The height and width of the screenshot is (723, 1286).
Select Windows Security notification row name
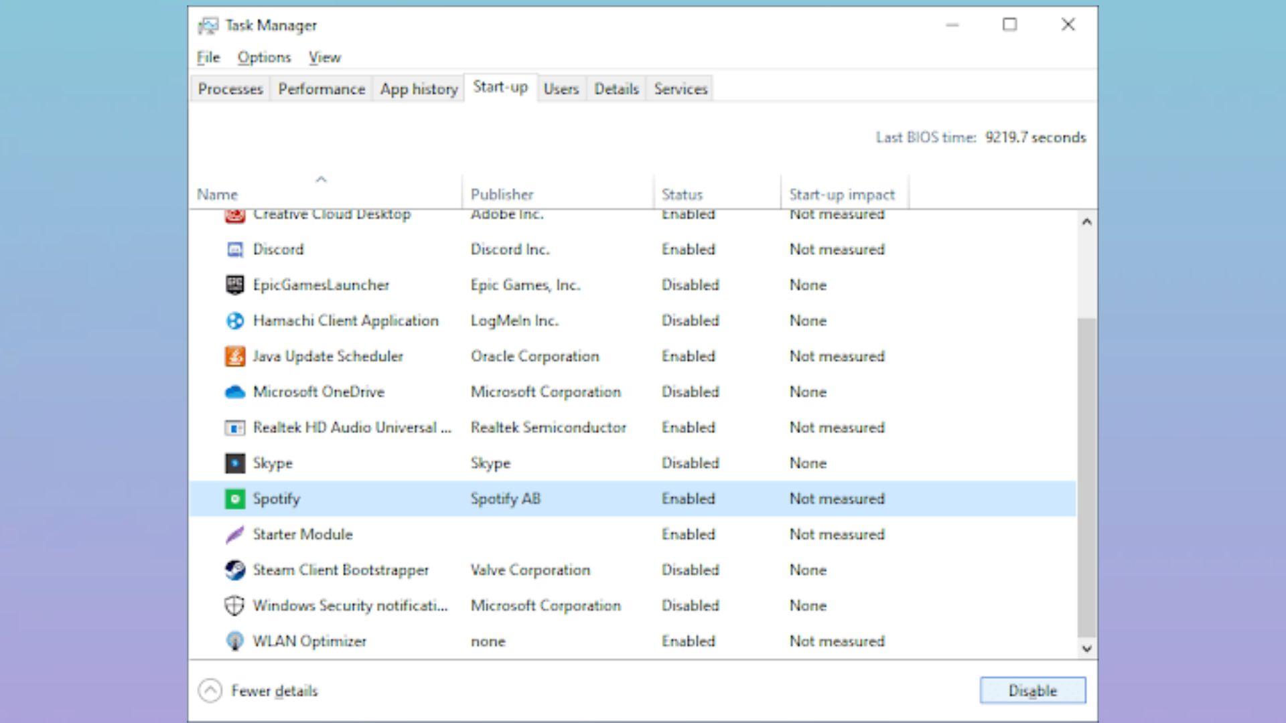pos(350,606)
